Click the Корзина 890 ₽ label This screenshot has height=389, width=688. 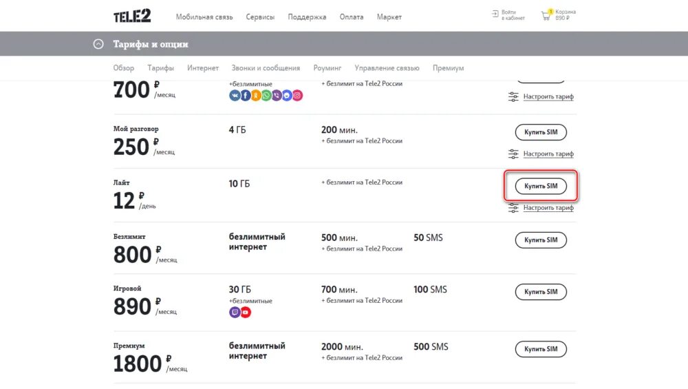565,15
